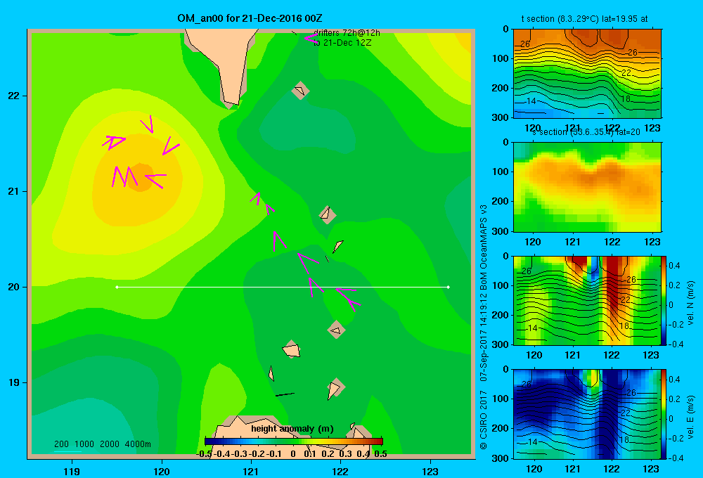Open the salinity section panel

pyautogui.click(x=587, y=187)
